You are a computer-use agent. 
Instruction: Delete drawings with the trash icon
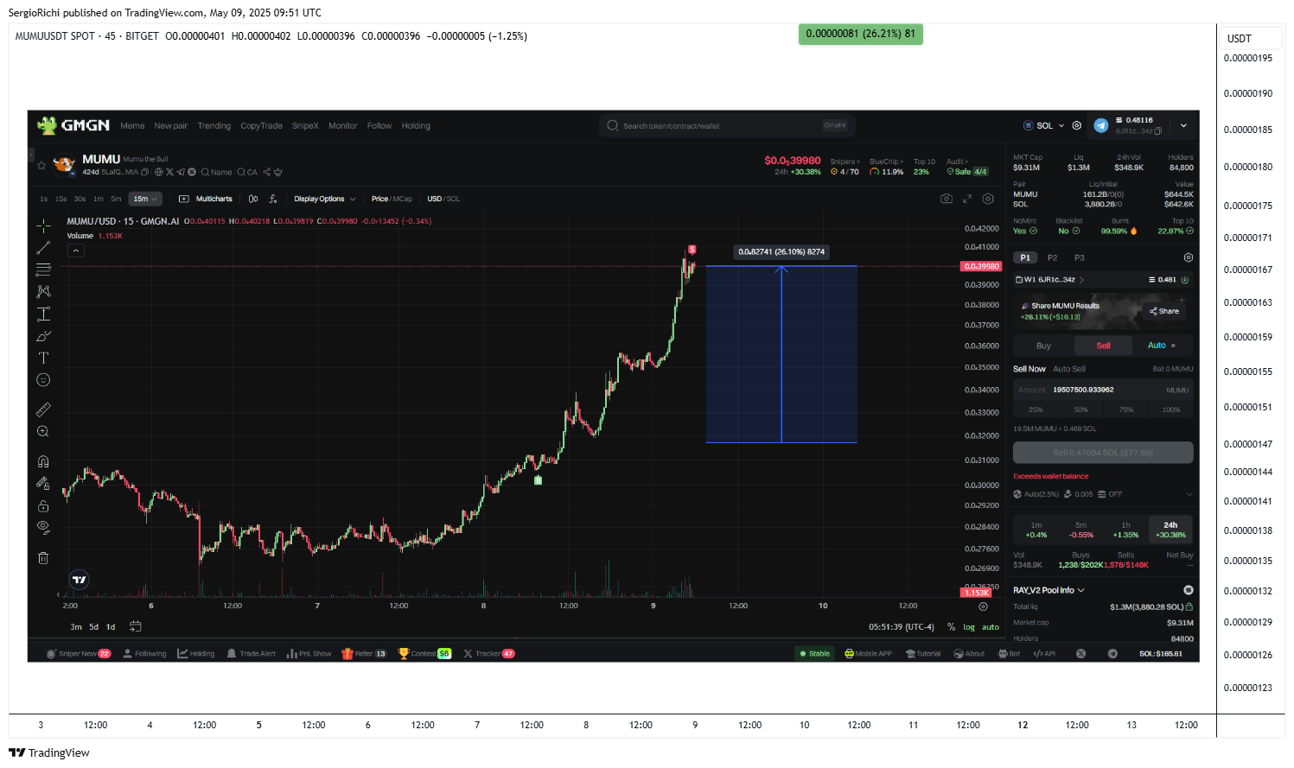pos(43,558)
